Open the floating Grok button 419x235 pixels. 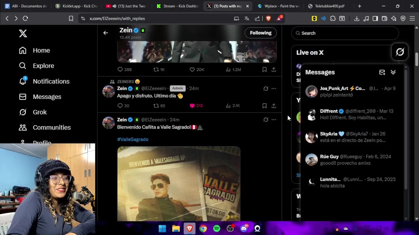point(400,52)
